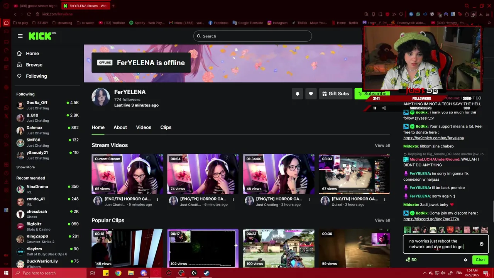
Task: Open B_B10 followed channel
Action: click(47, 118)
